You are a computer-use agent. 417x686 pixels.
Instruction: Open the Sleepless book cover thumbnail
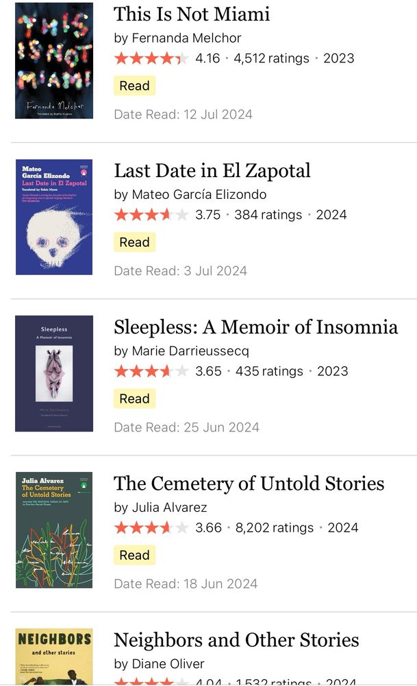pyautogui.click(x=54, y=373)
